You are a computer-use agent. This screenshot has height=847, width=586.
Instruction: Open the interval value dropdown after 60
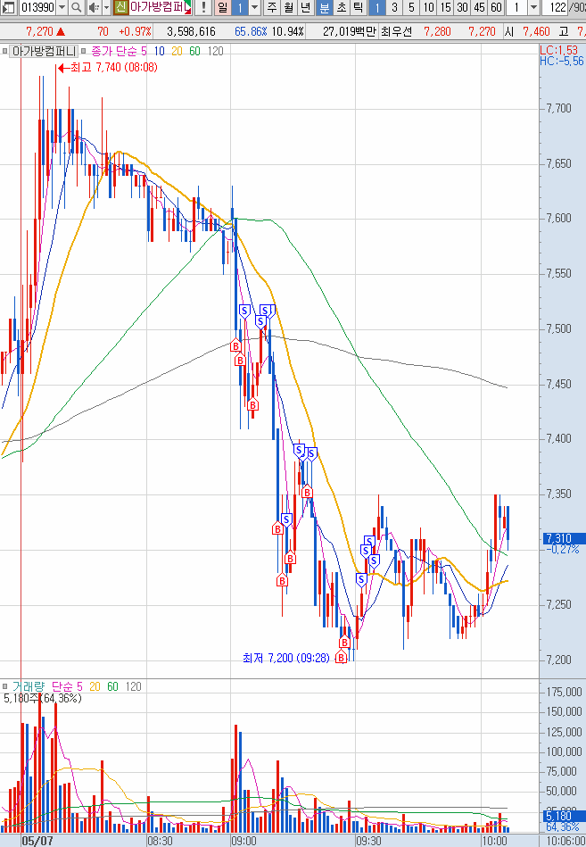coord(533,8)
